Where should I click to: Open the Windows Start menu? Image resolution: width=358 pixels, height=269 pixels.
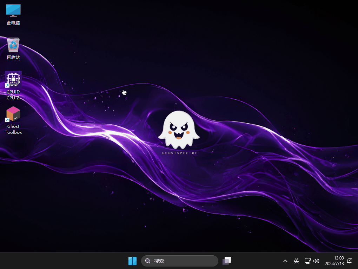click(132, 261)
